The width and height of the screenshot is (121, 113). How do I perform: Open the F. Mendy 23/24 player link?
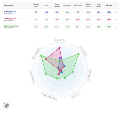(10, 19)
